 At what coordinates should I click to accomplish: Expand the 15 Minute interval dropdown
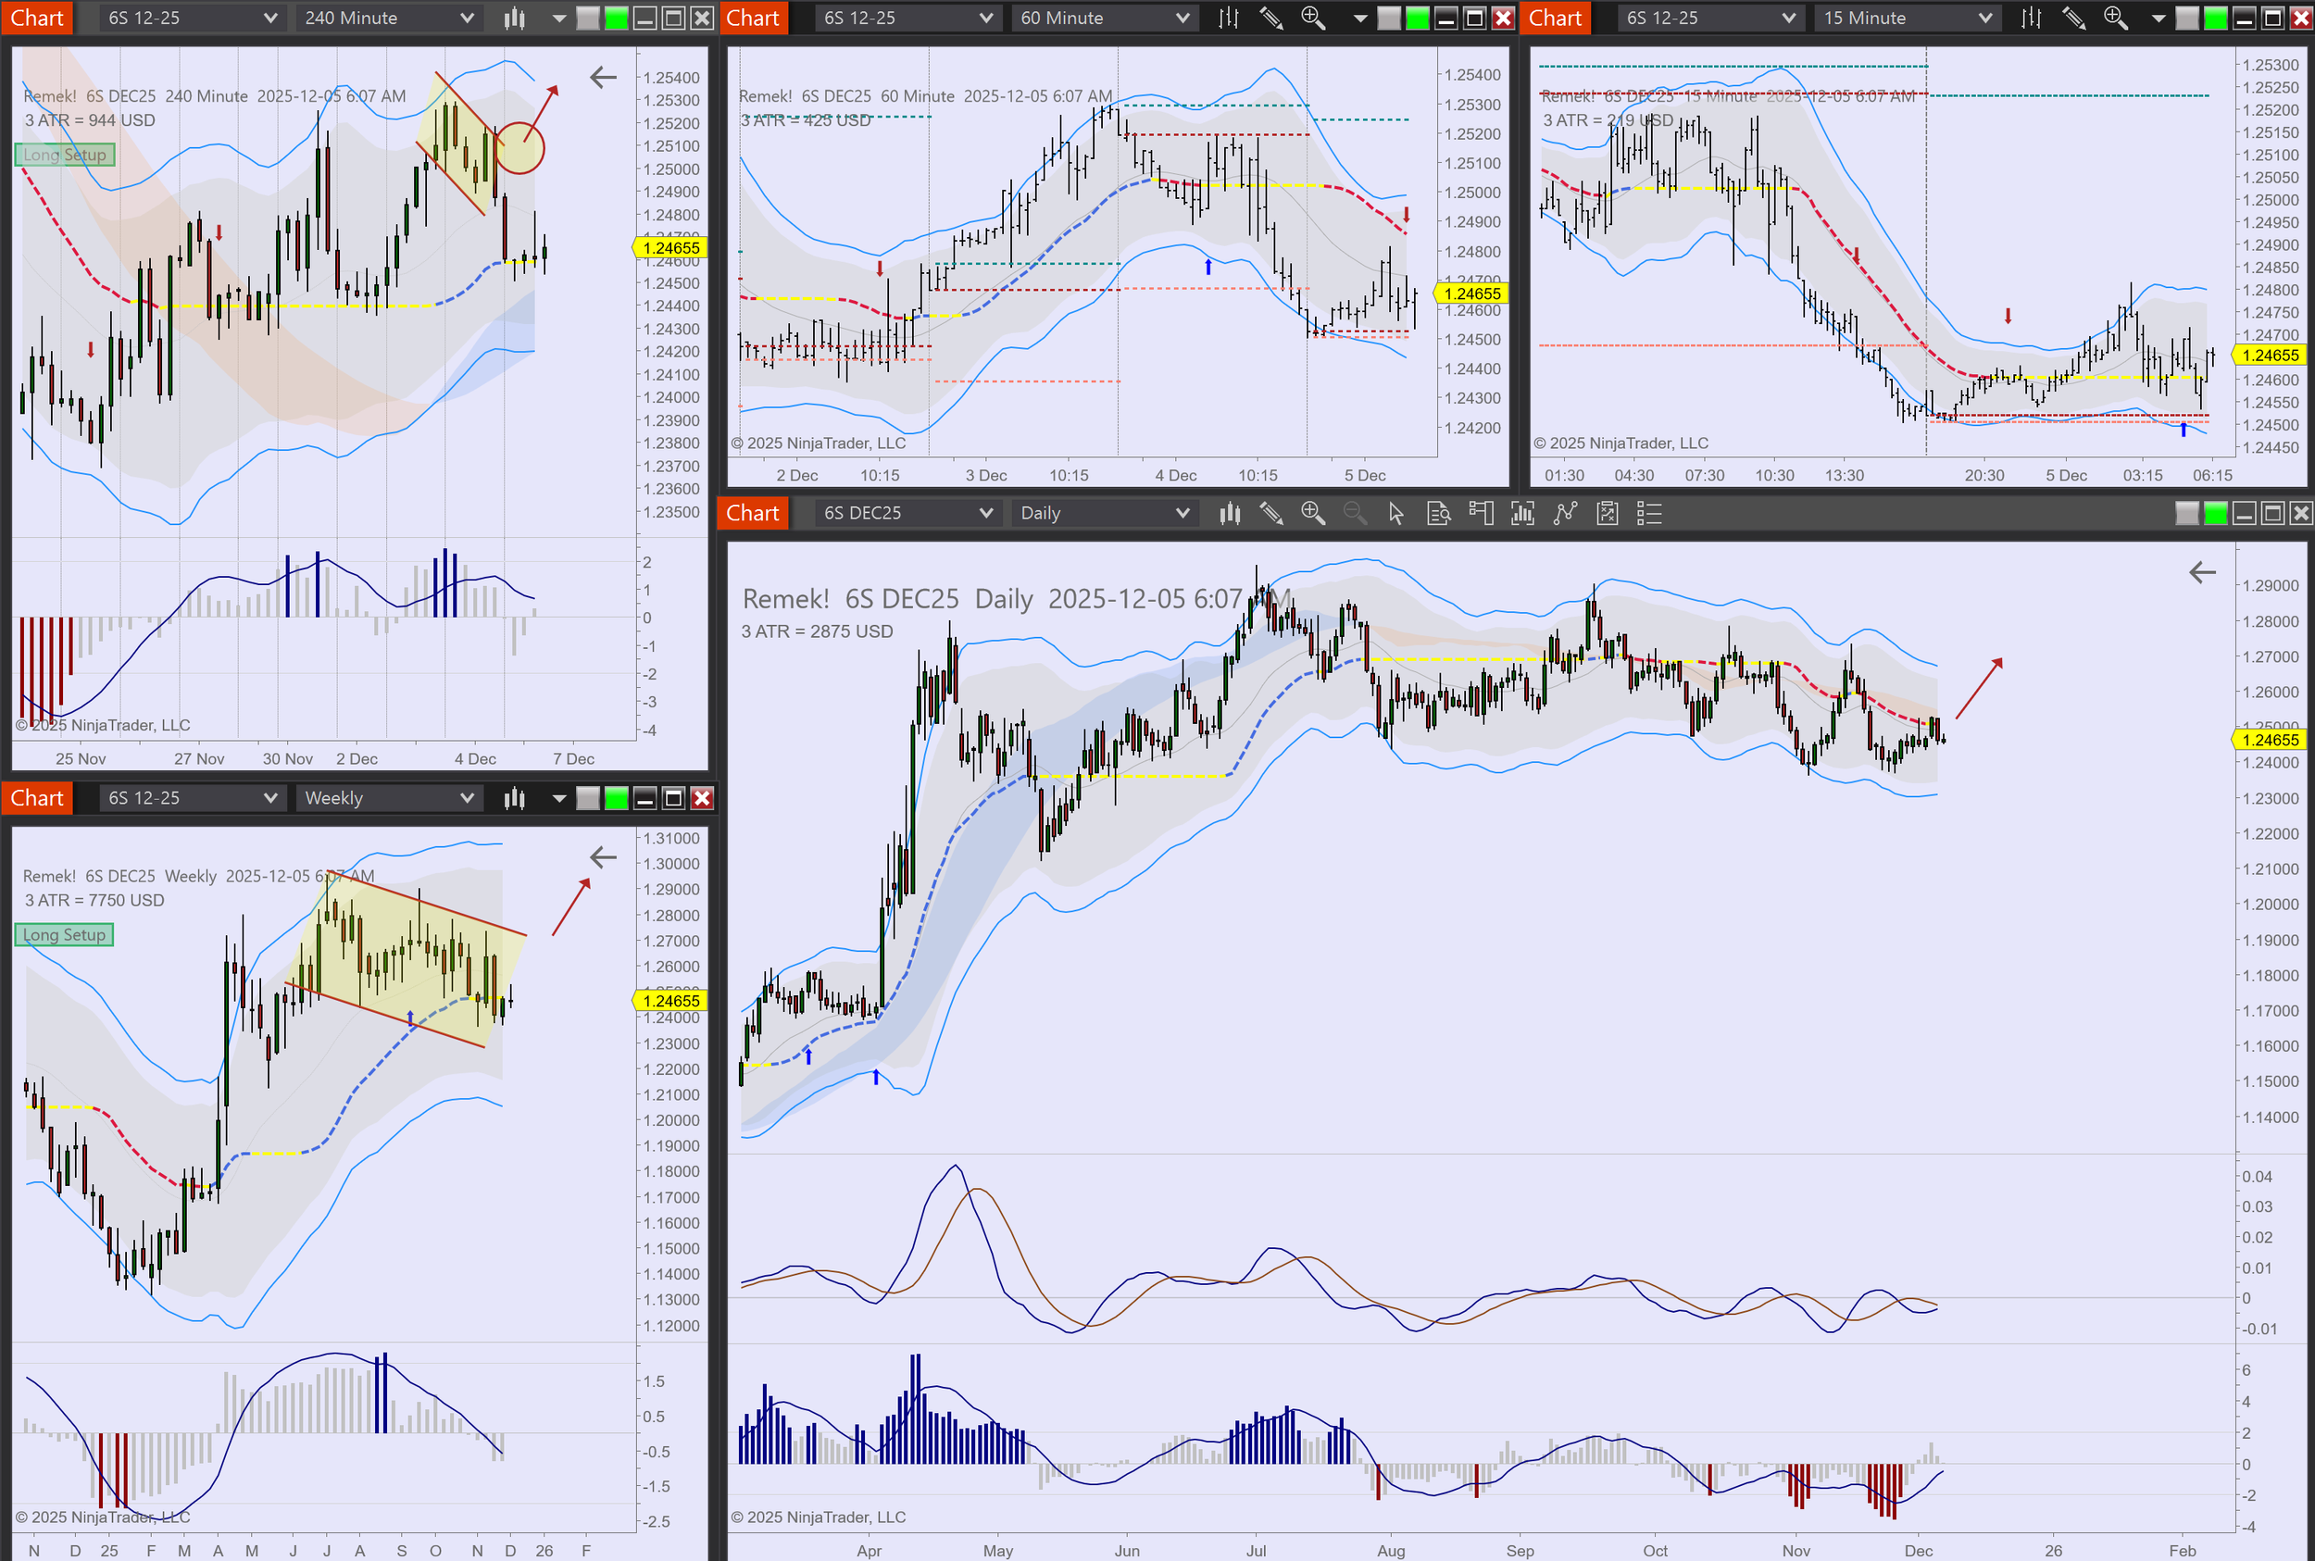pyautogui.click(x=1984, y=18)
